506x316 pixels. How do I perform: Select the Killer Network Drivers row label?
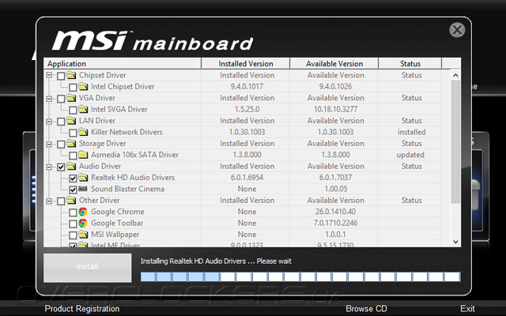point(126,132)
